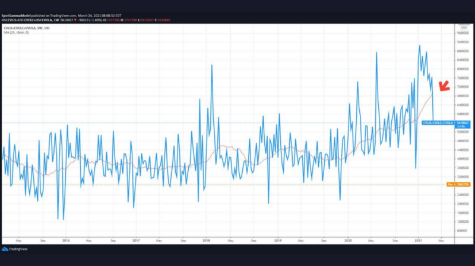
Task: Click the 2020 label on time axis
Action: click(349, 241)
